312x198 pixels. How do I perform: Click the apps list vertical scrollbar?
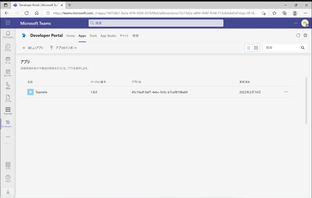click(x=306, y=100)
